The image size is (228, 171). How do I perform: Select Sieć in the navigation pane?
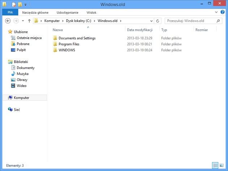pos(17,110)
